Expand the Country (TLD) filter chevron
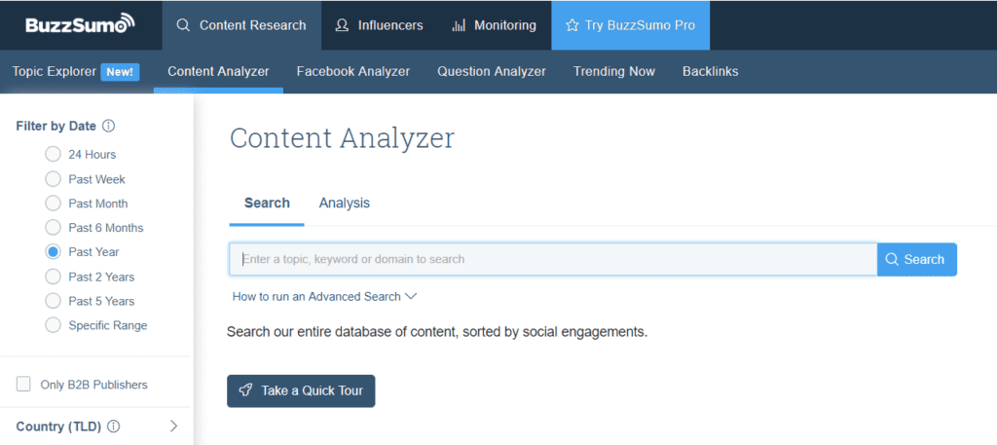997x445 pixels. [173, 426]
